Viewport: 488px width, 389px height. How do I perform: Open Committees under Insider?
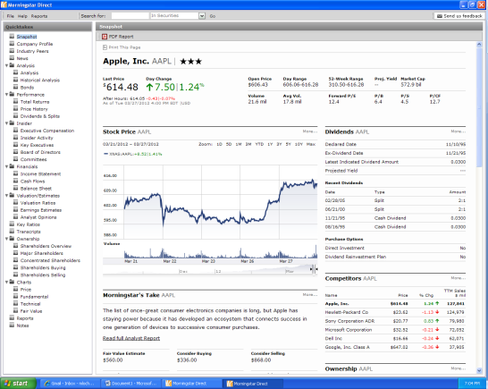(x=33, y=159)
